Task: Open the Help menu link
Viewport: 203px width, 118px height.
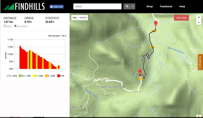Action: pyautogui.click(x=182, y=7)
